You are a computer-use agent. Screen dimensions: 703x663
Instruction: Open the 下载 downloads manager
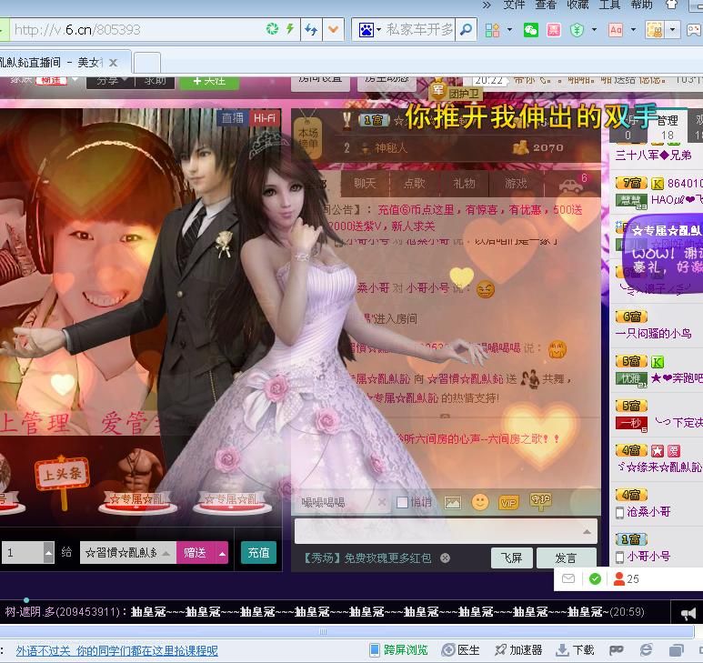(x=575, y=650)
